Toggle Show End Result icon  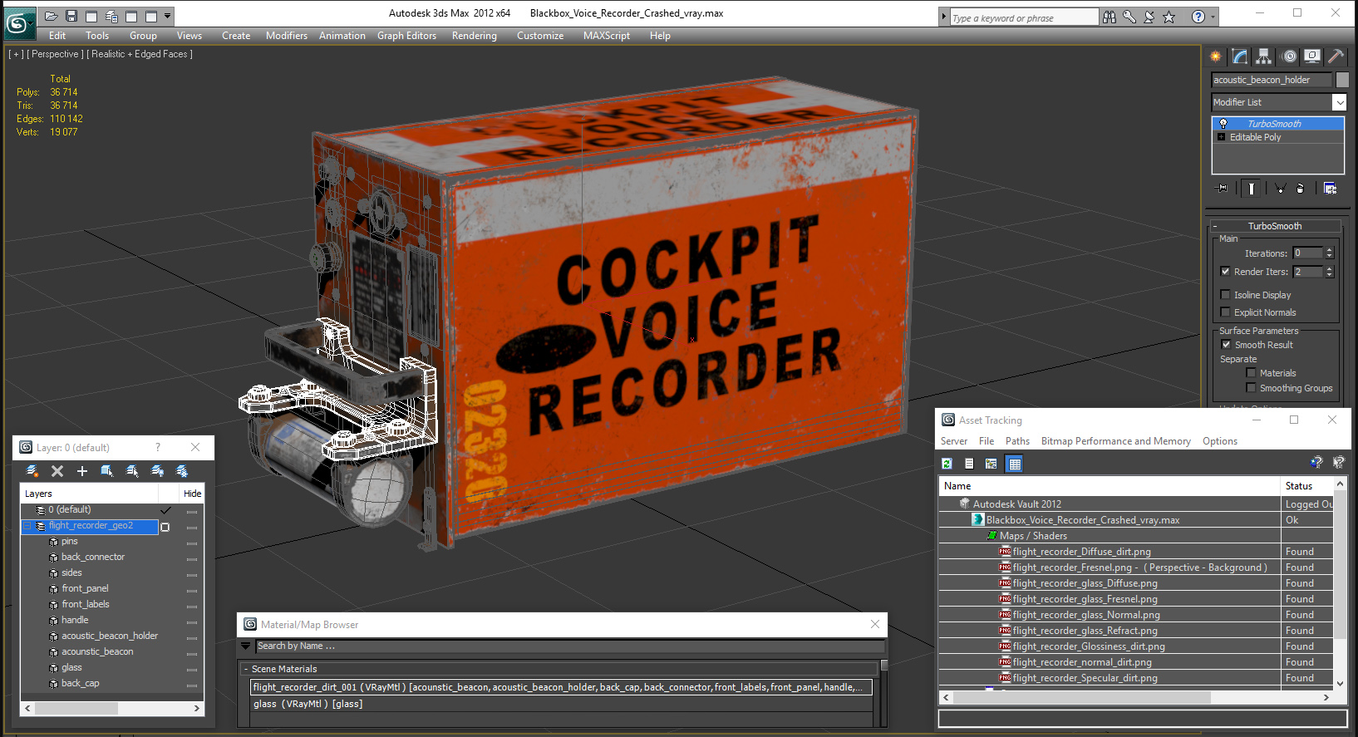[x=1252, y=189]
